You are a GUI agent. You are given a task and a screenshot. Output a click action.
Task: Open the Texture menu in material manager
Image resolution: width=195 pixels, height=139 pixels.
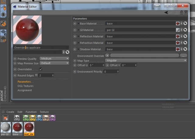[44, 112]
